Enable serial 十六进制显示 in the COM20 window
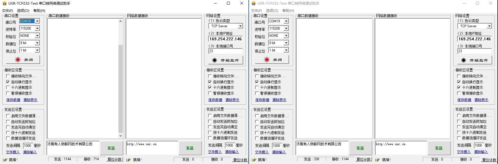Screen dimensions: 498x164 [8, 88]
